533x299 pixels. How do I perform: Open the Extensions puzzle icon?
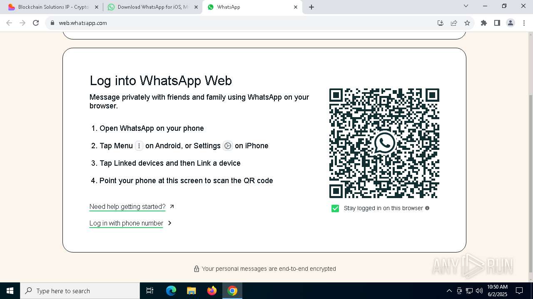point(484,23)
